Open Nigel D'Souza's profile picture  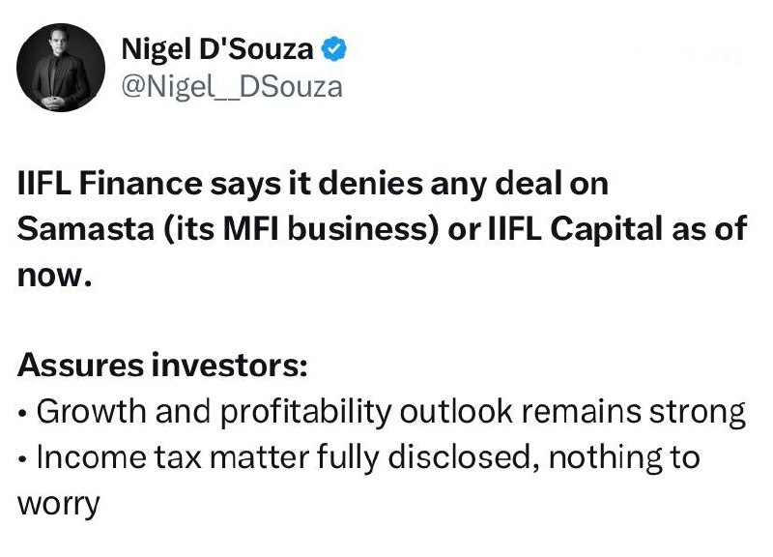click(x=63, y=66)
